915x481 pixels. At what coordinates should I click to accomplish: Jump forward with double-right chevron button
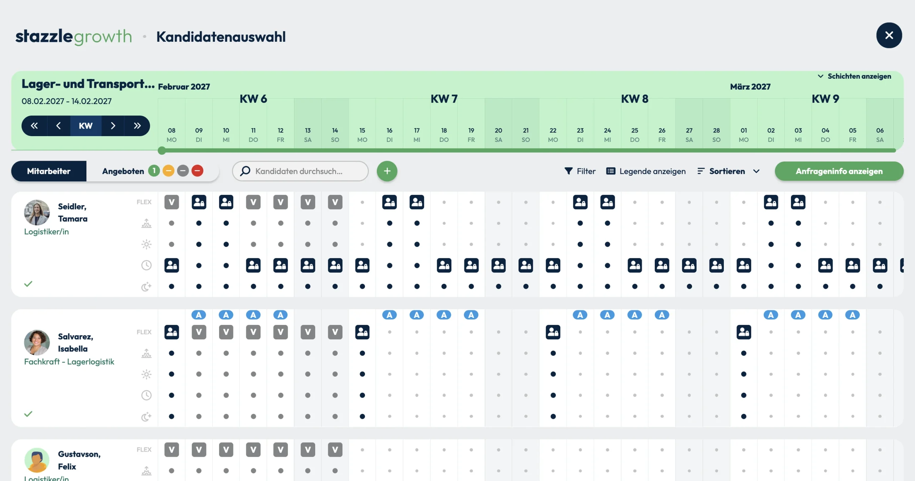point(137,126)
